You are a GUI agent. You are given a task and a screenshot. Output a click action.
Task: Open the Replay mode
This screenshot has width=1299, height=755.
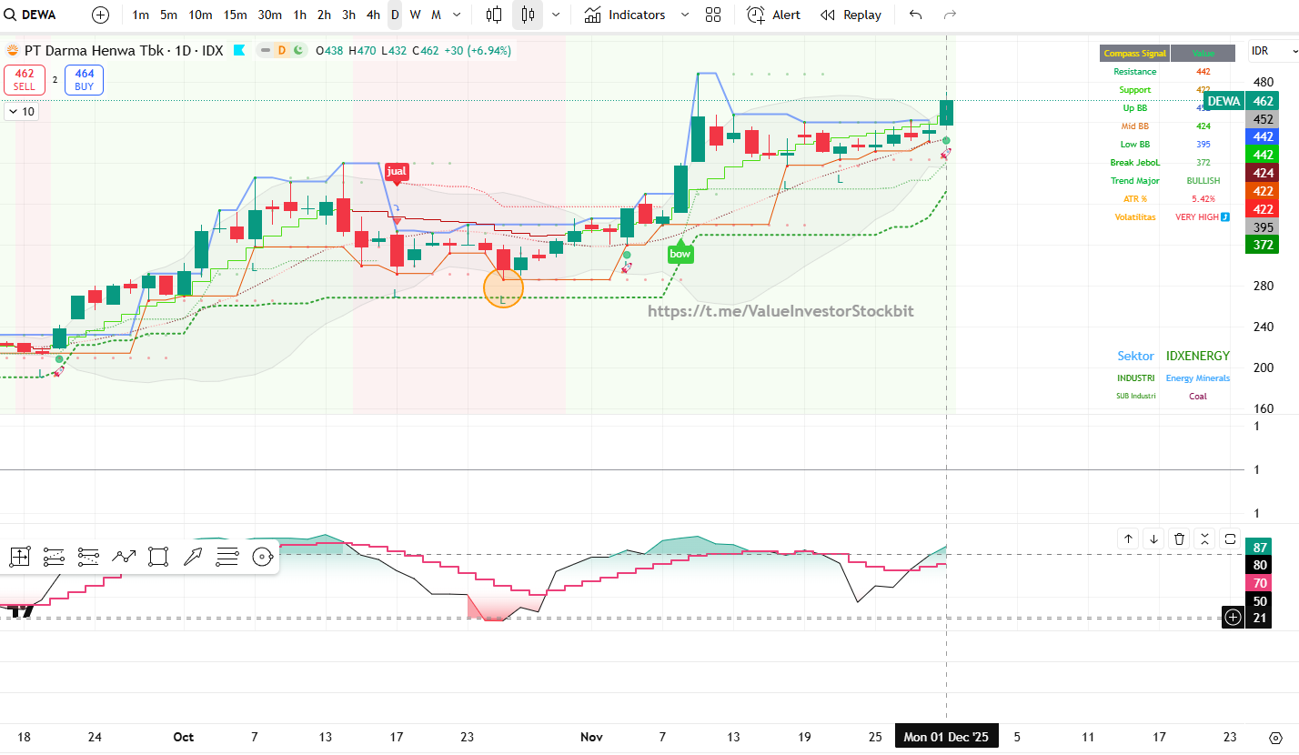click(x=851, y=15)
